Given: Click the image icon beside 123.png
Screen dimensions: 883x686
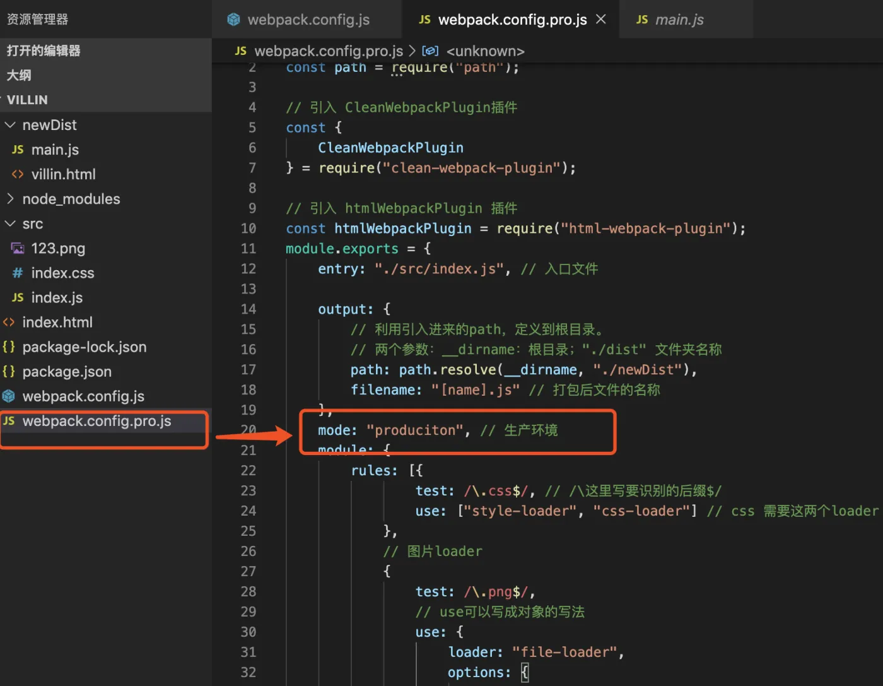Looking at the screenshot, I should [x=18, y=248].
